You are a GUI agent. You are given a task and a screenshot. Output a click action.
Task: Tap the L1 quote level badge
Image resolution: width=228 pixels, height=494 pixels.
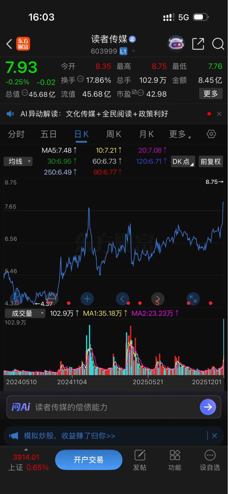[123, 51]
